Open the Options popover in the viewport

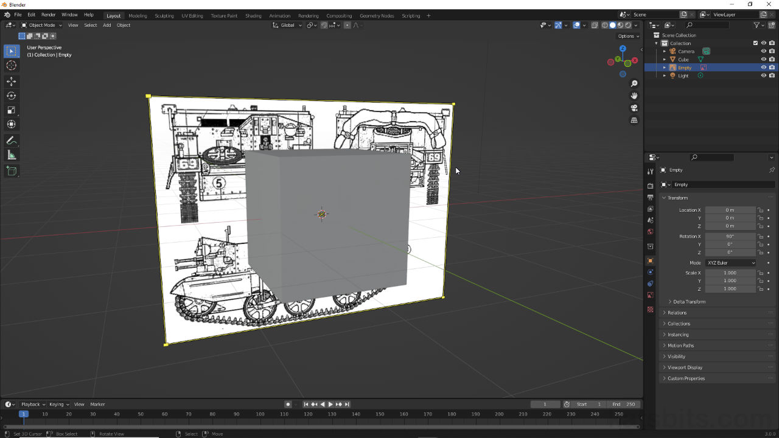[x=627, y=36]
